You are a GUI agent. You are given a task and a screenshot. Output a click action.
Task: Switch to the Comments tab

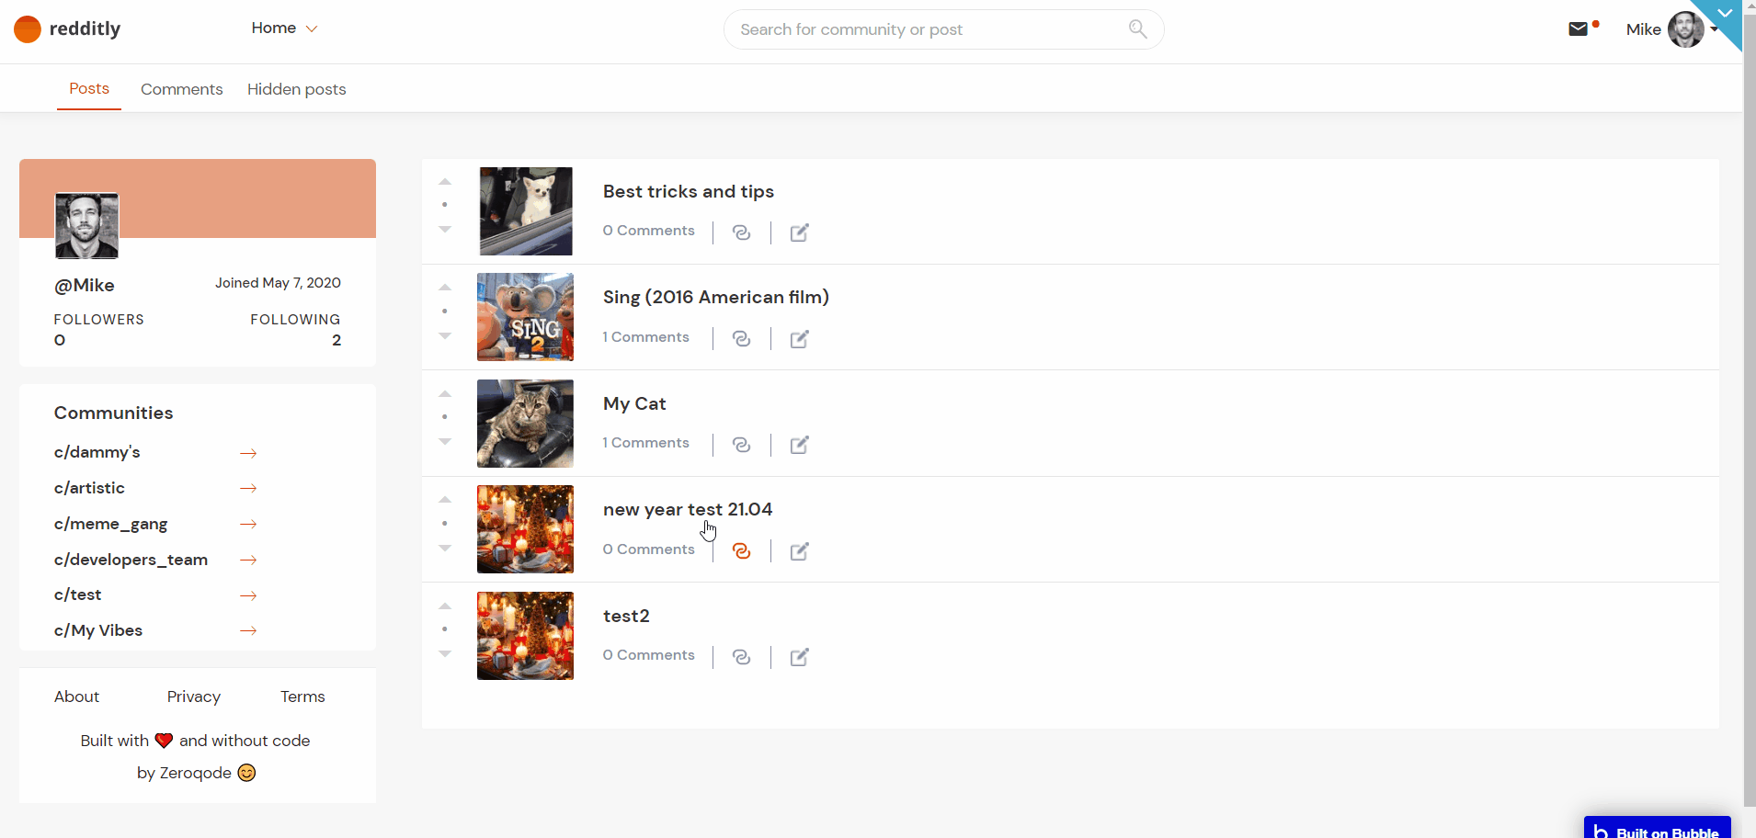pyautogui.click(x=182, y=89)
